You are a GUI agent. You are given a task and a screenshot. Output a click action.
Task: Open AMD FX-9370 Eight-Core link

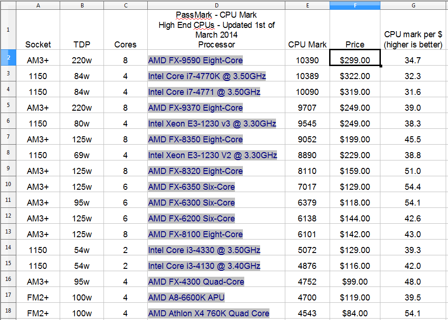[x=195, y=108]
